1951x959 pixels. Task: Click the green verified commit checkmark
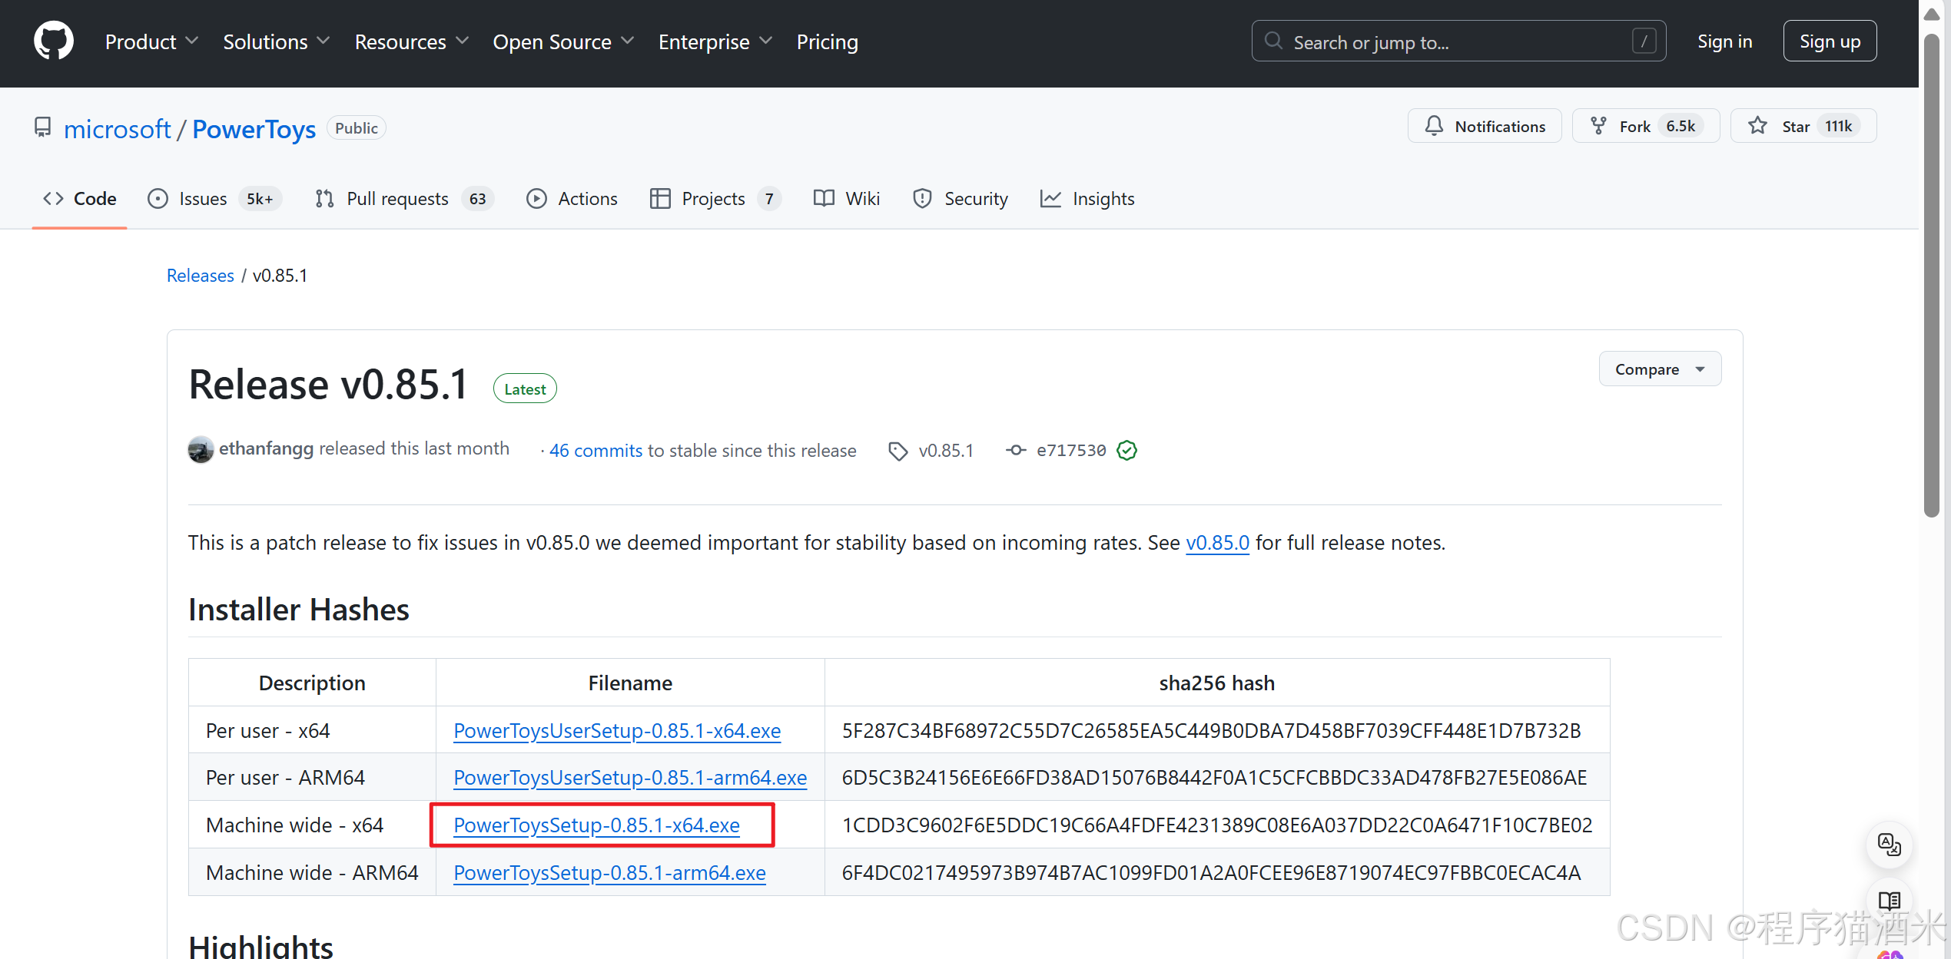pyautogui.click(x=1126, y=451)
